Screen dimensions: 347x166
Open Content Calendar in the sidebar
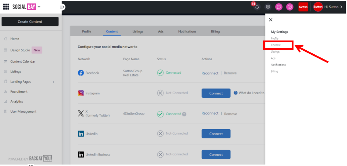pos(23,62)
